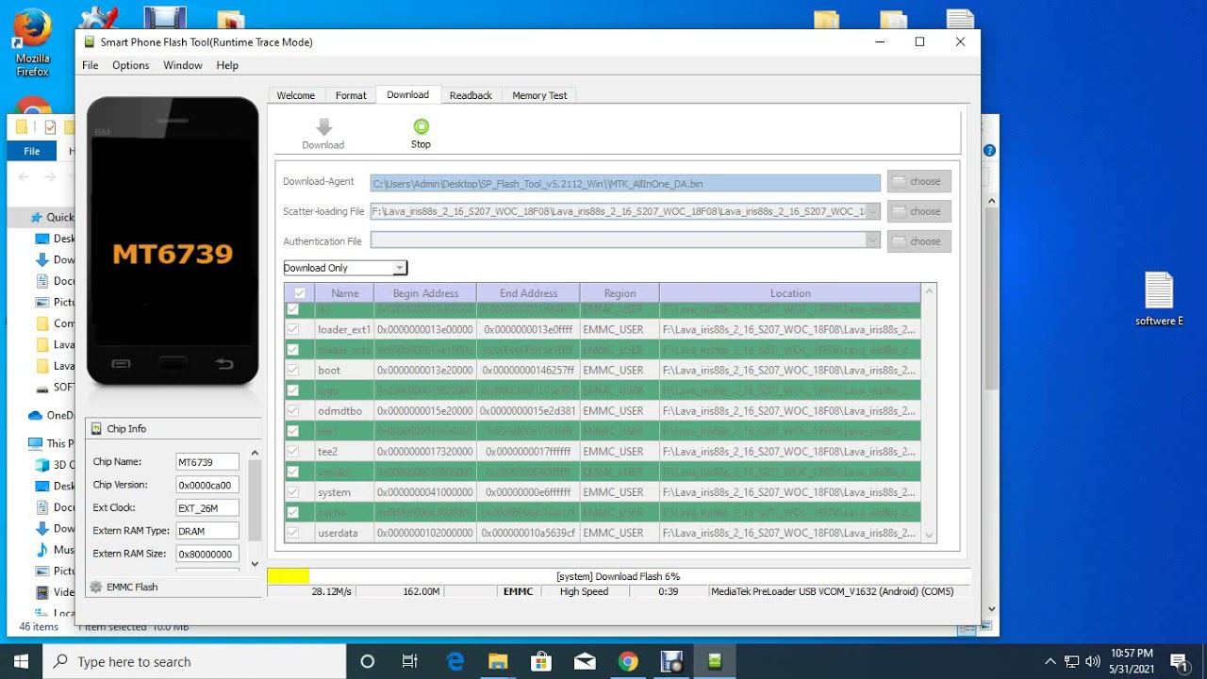
Task: Switch to the Format tab
Action: [x=351, y=95]
